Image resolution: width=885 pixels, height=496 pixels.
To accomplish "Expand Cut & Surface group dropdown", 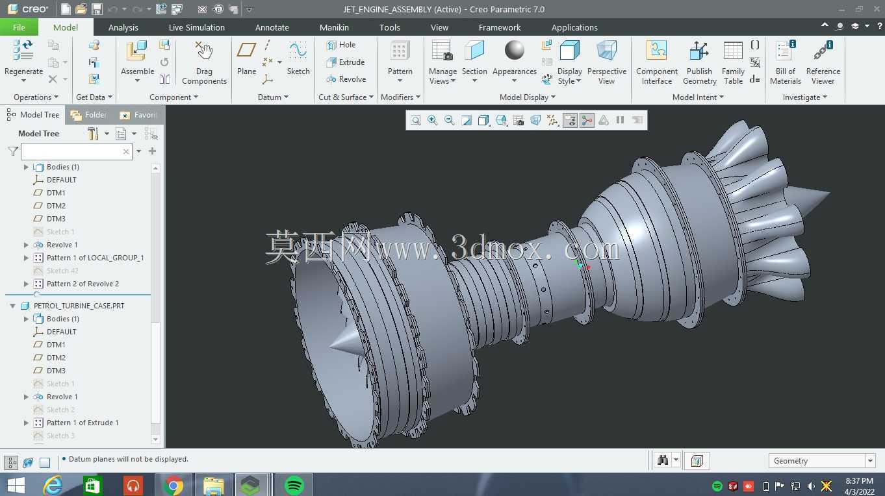I will point(346,97).
